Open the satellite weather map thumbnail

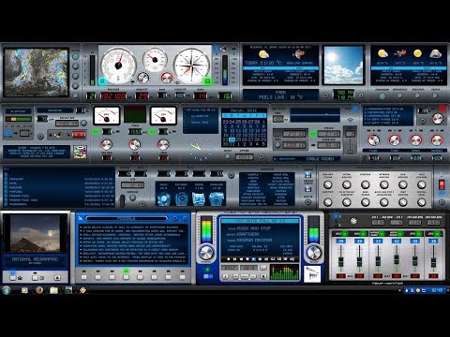tap(36, 72)
